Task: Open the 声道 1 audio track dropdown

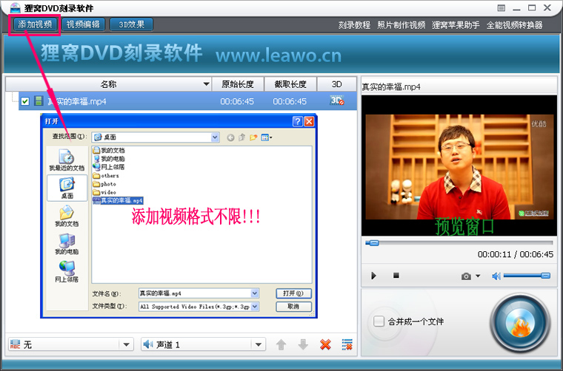Action: pos(203,344)
